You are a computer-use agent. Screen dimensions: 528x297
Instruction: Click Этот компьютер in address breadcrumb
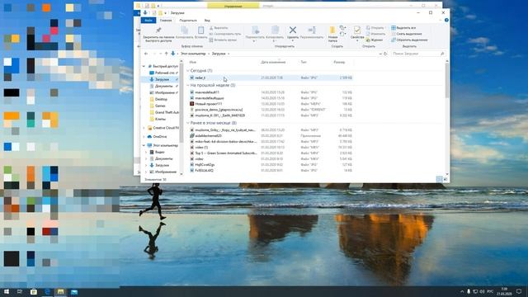pos(193,54)
